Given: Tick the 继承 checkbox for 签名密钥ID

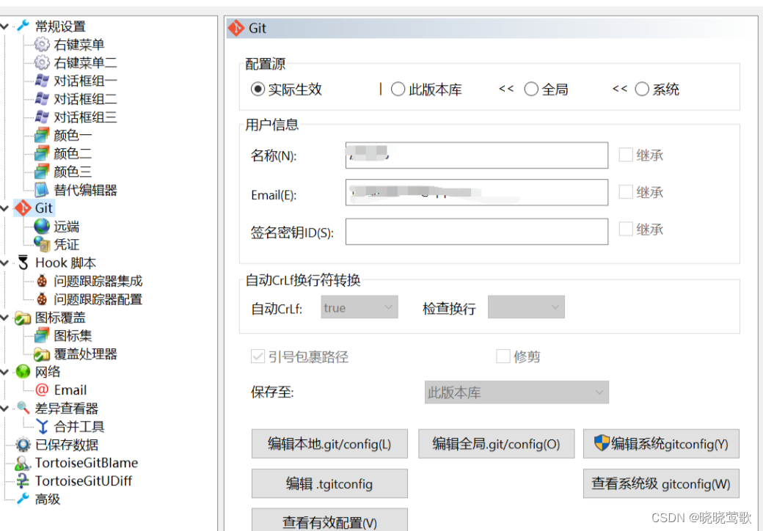Looking at the screenshot, I should (626, 229).
